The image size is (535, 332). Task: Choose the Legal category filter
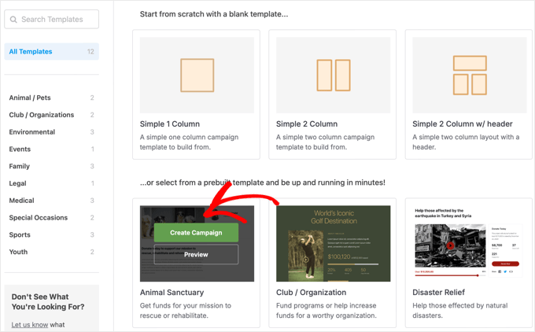click(x=17, y=183)
